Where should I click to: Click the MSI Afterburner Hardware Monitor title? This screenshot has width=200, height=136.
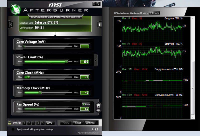[131, 13]
